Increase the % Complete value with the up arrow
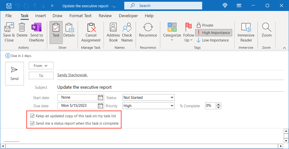 [x=218, y=104]
